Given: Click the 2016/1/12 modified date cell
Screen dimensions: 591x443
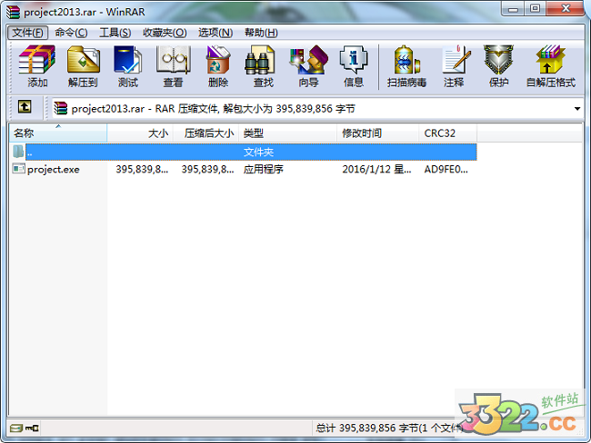Looking at the screenshot, I should 376,169.
